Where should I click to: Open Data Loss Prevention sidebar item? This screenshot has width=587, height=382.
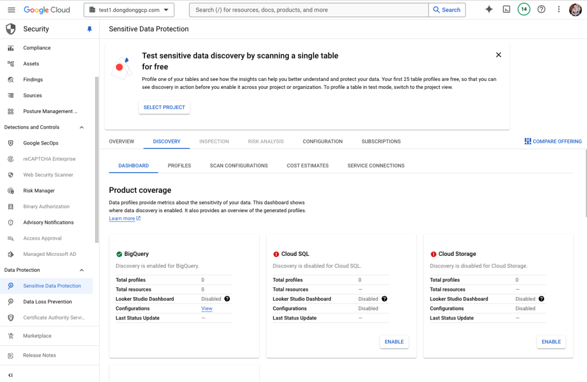tap(46, 302)
